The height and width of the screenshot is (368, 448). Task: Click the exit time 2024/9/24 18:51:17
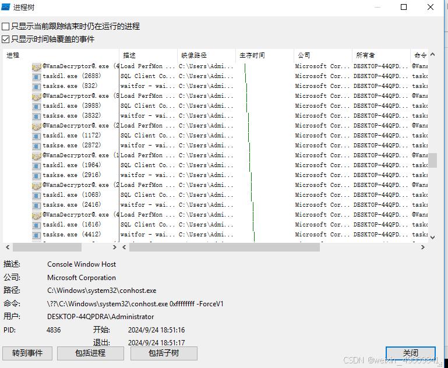tap(156, 342)
